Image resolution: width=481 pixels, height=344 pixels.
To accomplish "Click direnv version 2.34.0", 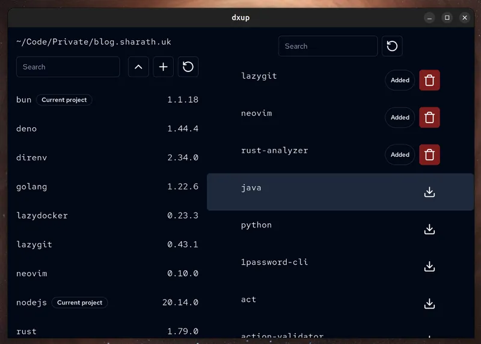I will point(183,158).
